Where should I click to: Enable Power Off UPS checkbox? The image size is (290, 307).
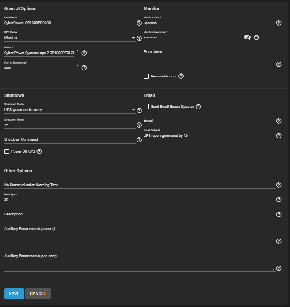(7, 151)
